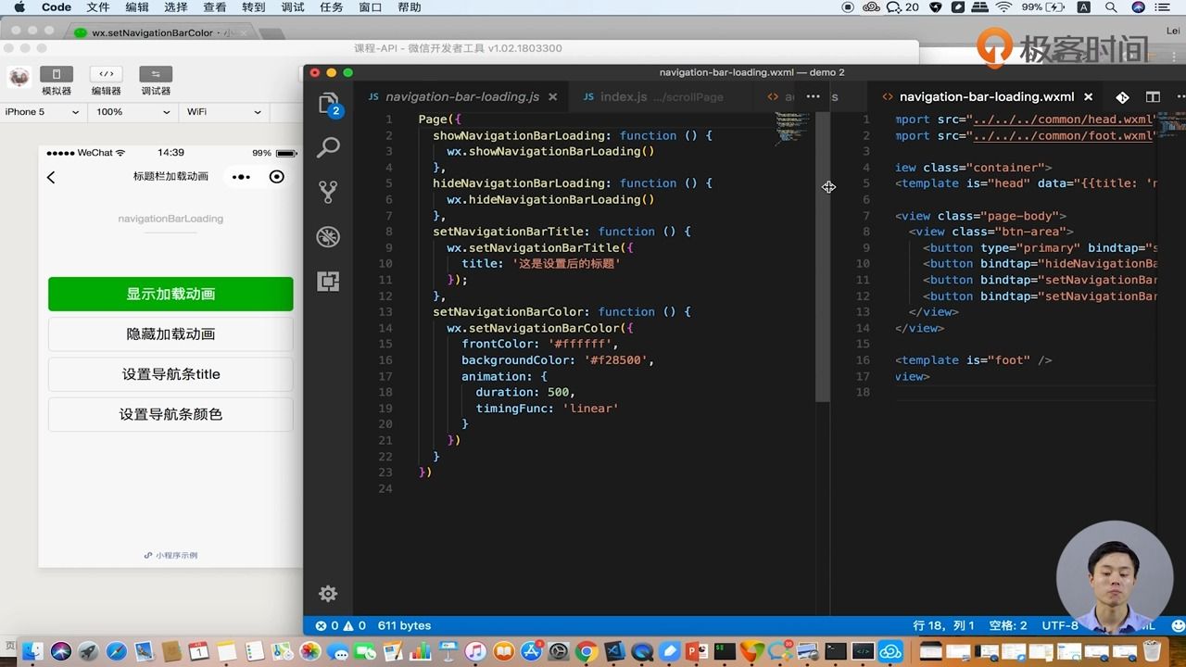The image size is (1186, 667).
Task: Click the 小程序示例 footer text in simulator
Action: [170, 556]
